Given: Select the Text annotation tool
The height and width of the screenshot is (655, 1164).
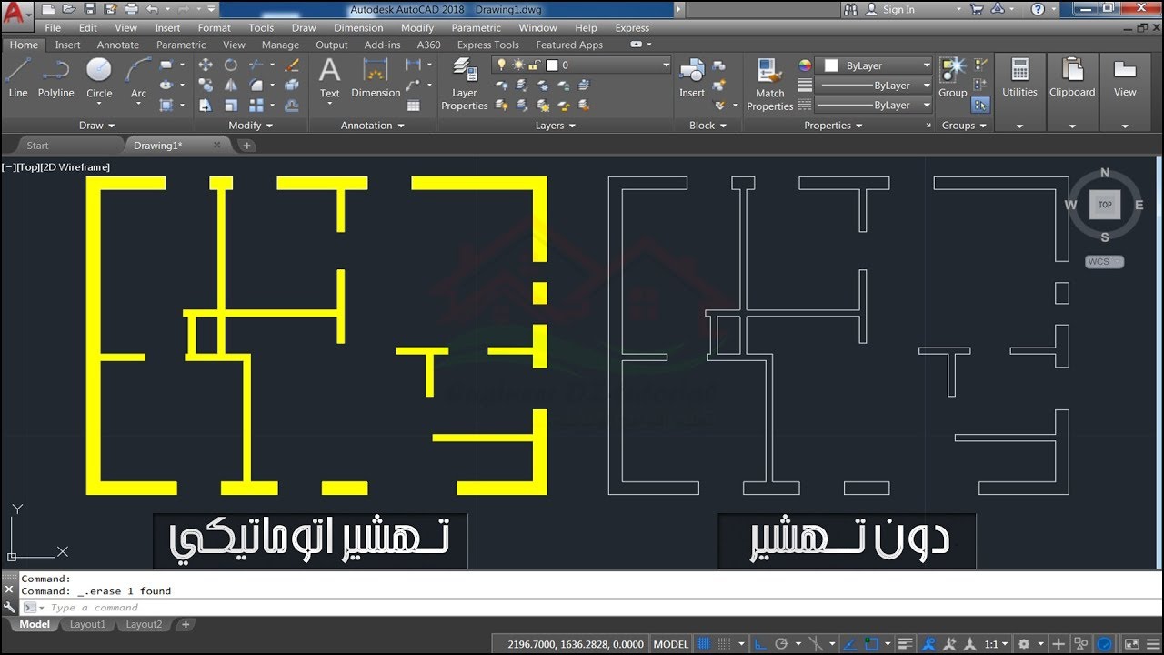Looking at the screenshot, I should 329,77.
